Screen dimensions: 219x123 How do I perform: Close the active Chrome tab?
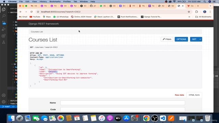(x=183, y=6)
